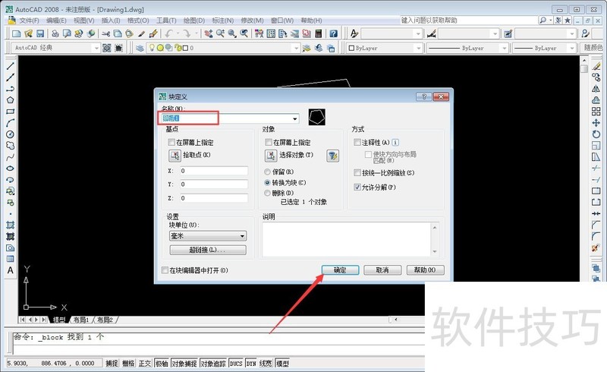Open the 块单位 毫米 dropdown
607x372 pixels.
(x=208, y=236)
